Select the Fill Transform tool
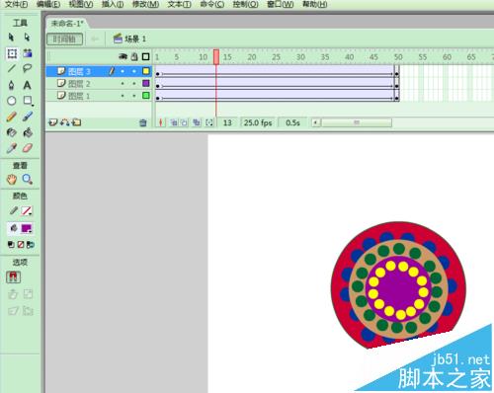This screenshot has width=494, height=393. (28, 53)
